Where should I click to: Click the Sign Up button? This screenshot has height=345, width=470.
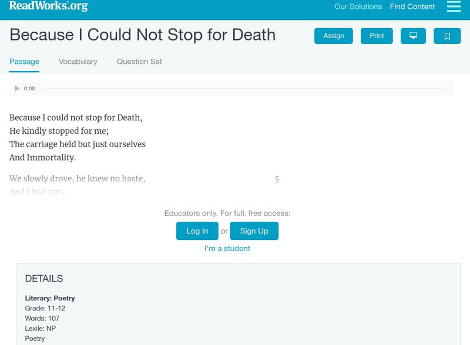pos(254,231)
